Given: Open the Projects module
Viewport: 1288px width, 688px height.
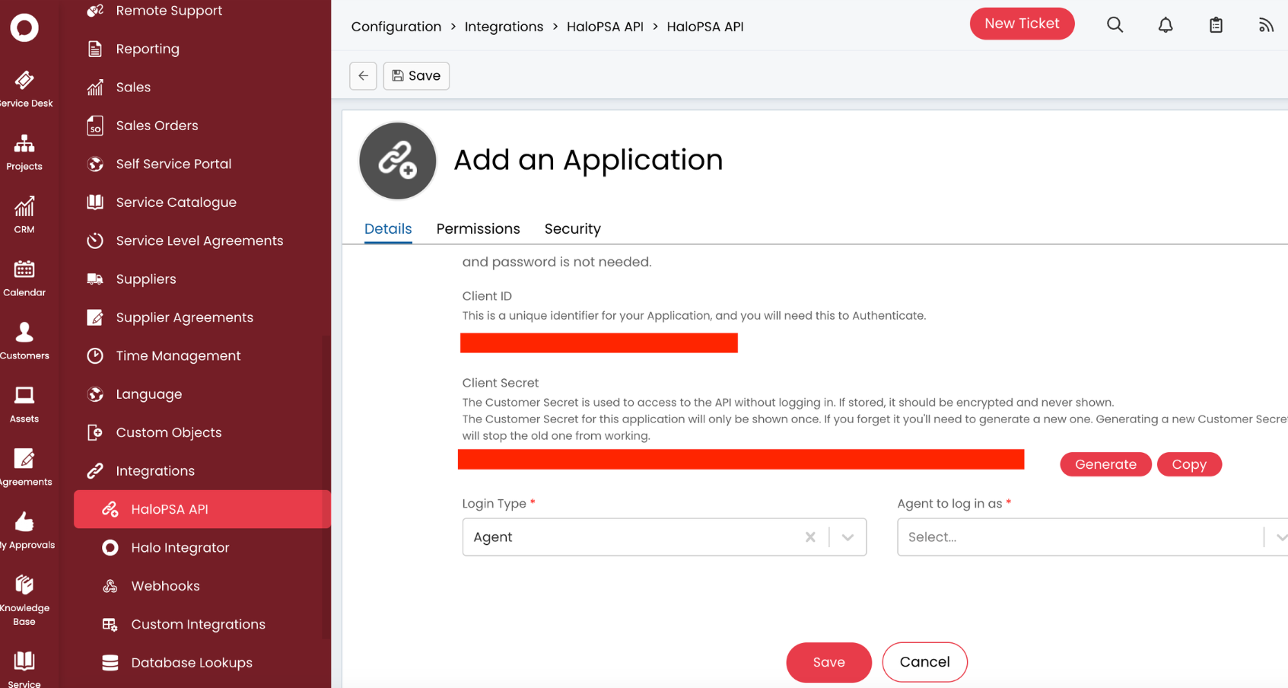Looking at the screenshot, I should coord(24,151).
